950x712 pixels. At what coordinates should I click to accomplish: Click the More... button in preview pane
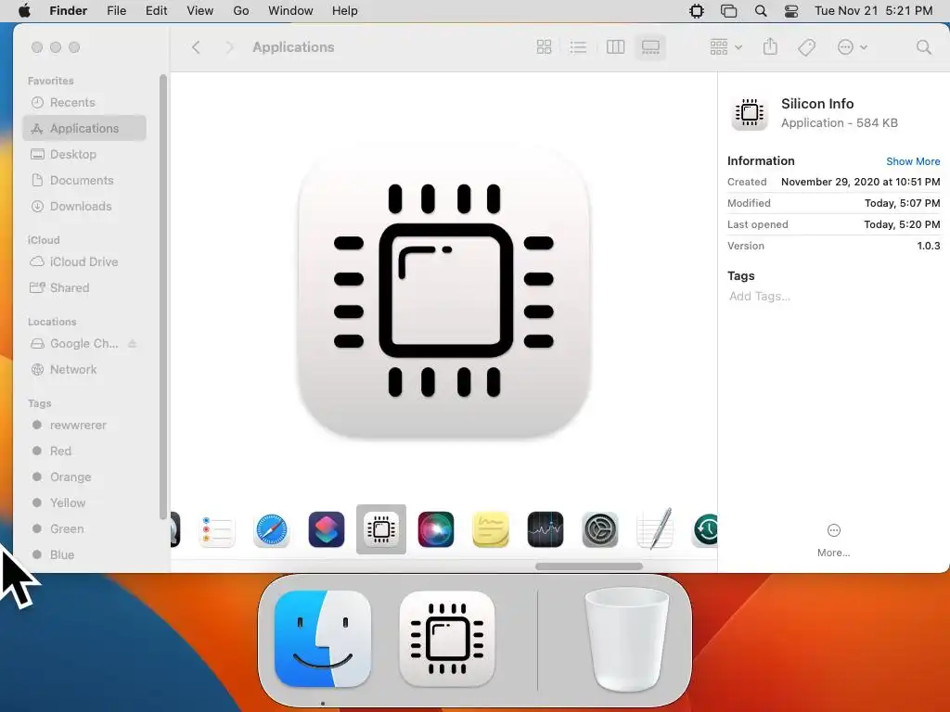(834, 540)
